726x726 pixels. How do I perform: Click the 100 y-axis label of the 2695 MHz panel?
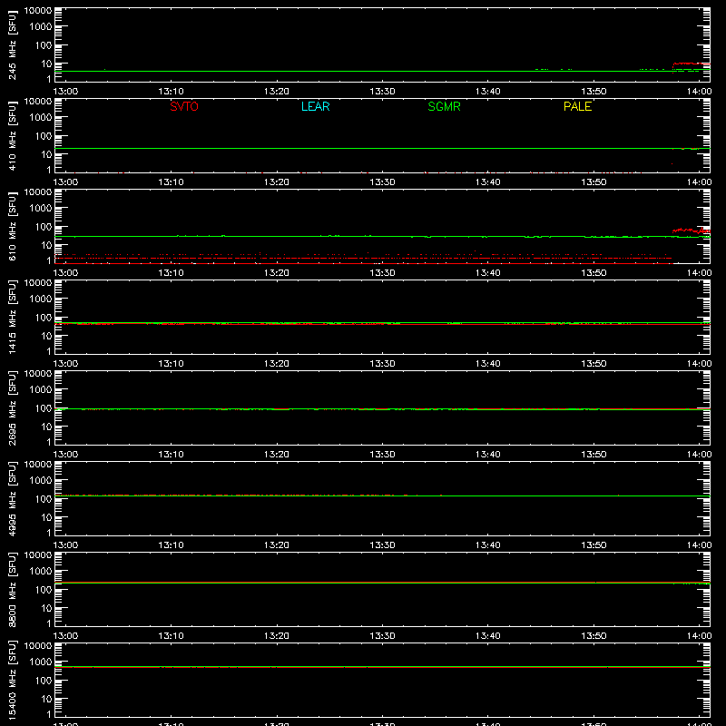44,407
